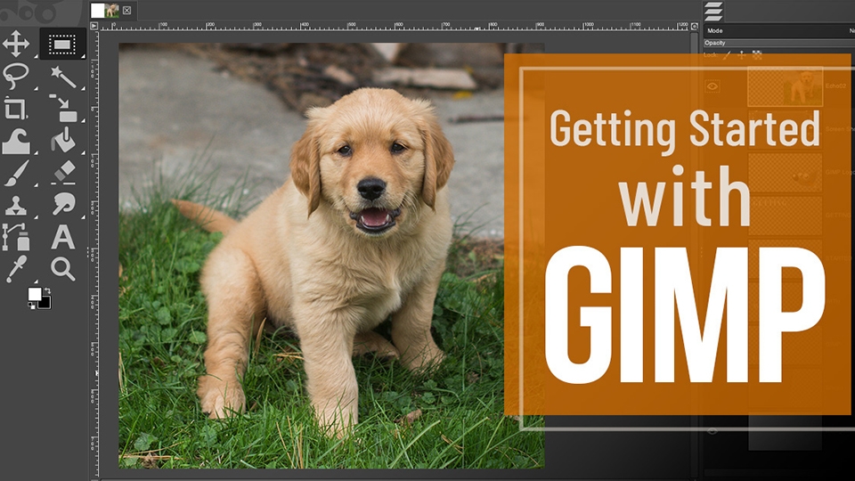Select the Move tool
Screen dimensions: 855x481
click(x=16, y=44)
